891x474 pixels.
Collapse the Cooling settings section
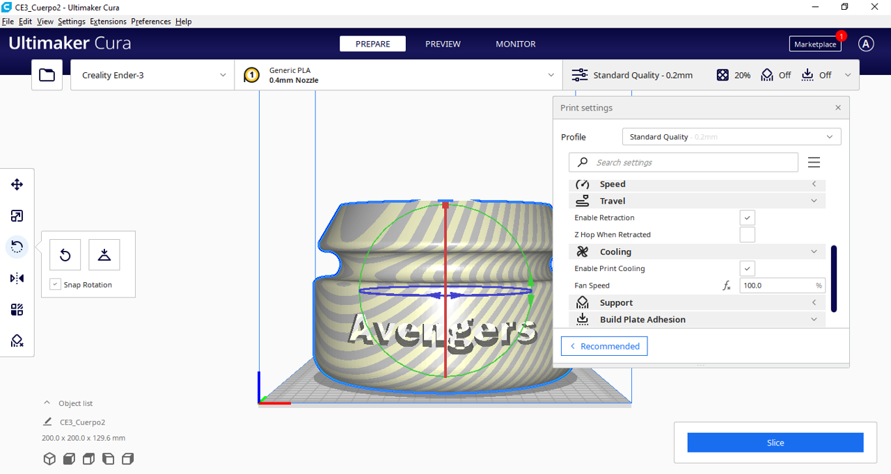[697, 252]
